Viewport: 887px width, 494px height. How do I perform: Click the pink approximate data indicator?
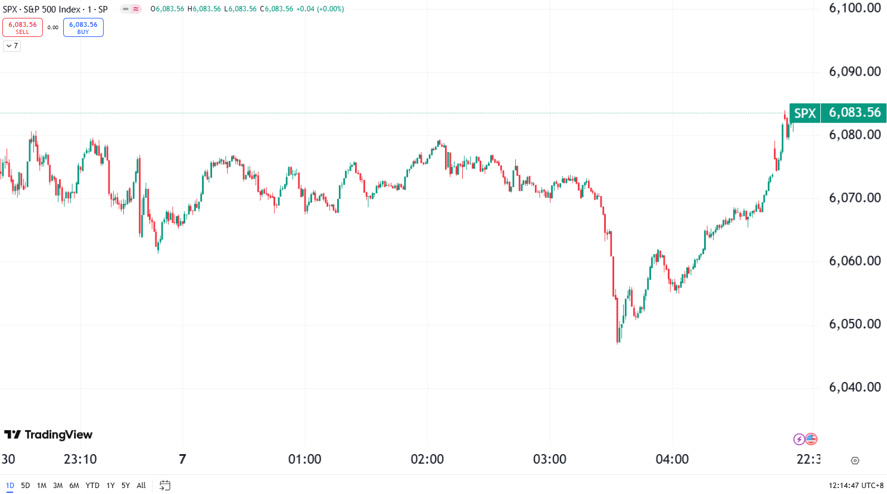coord(136,9)
